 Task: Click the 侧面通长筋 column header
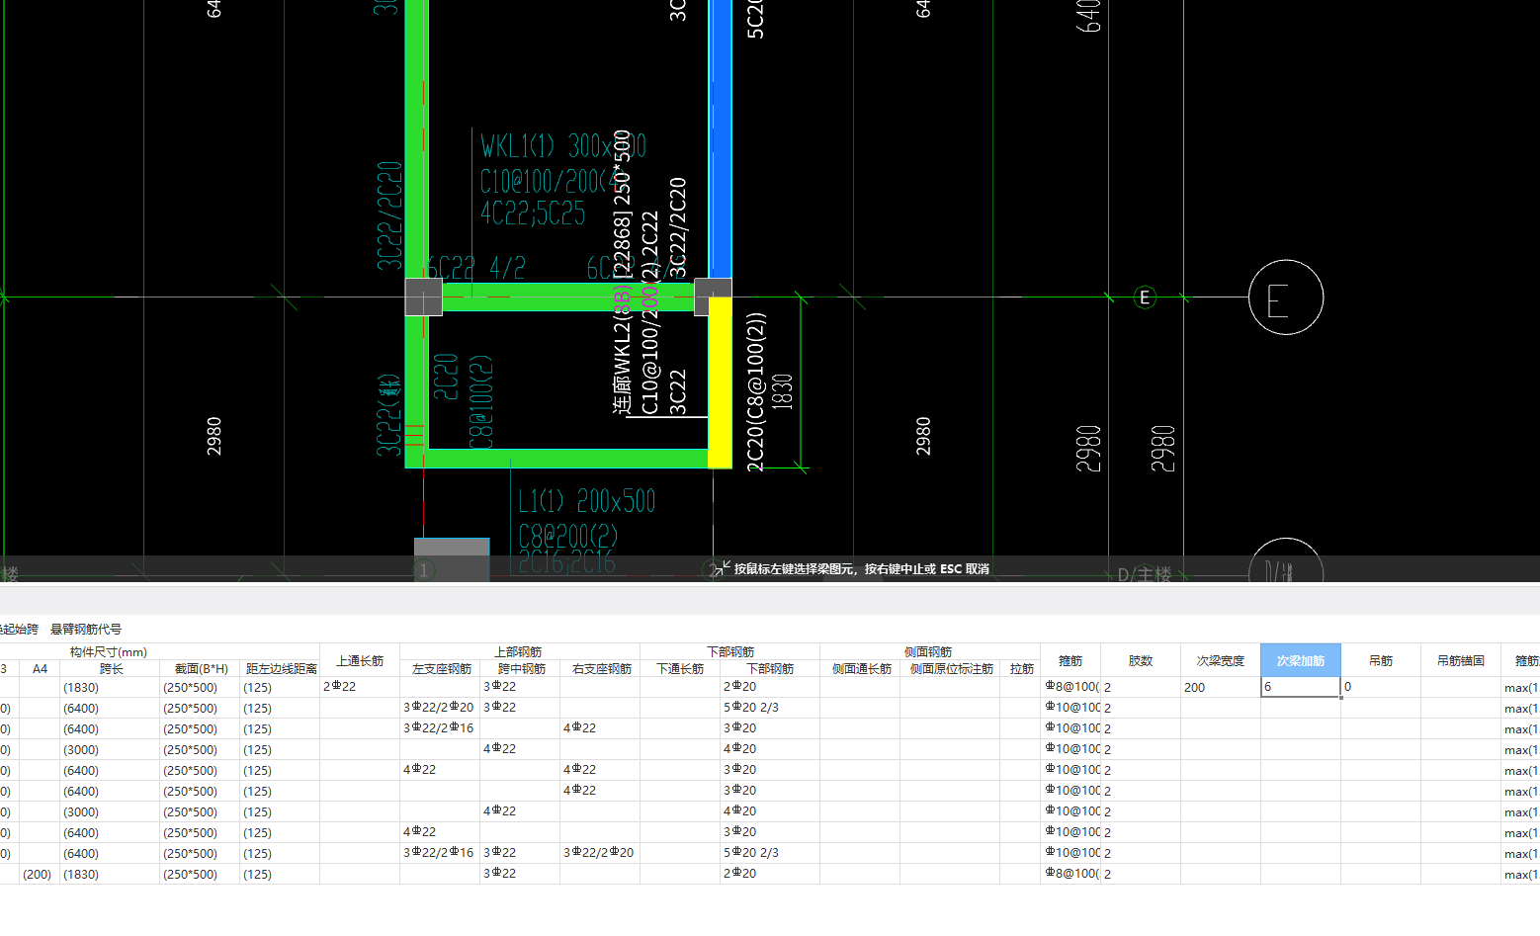(x=861, y=669)
